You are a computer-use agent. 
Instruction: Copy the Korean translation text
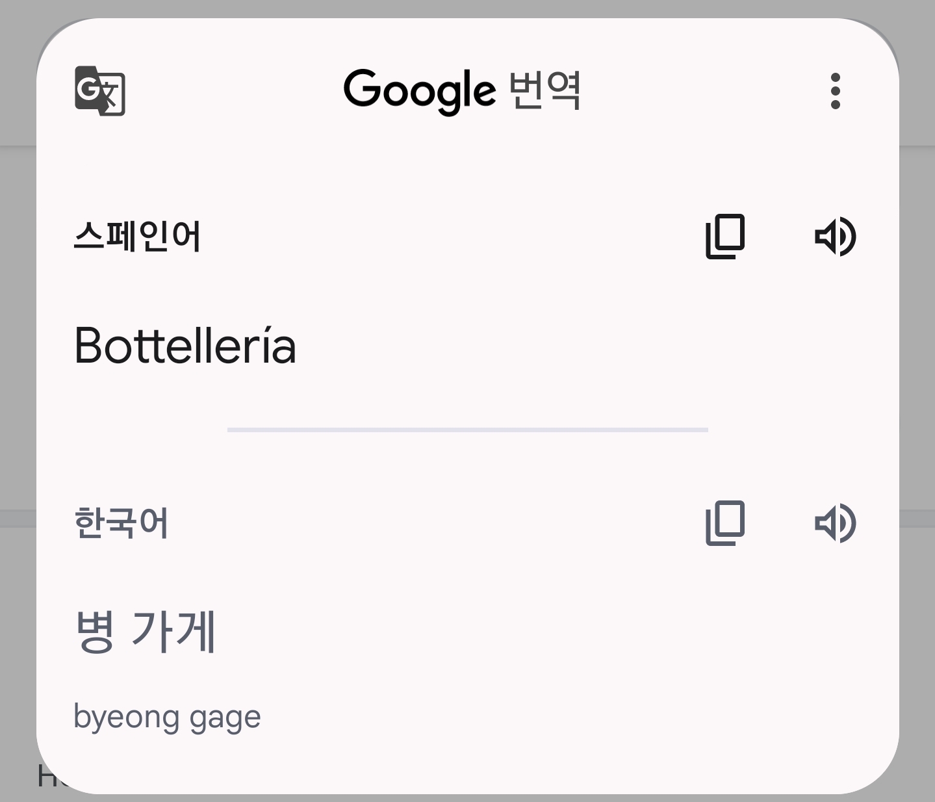click(x=725, y=523)
